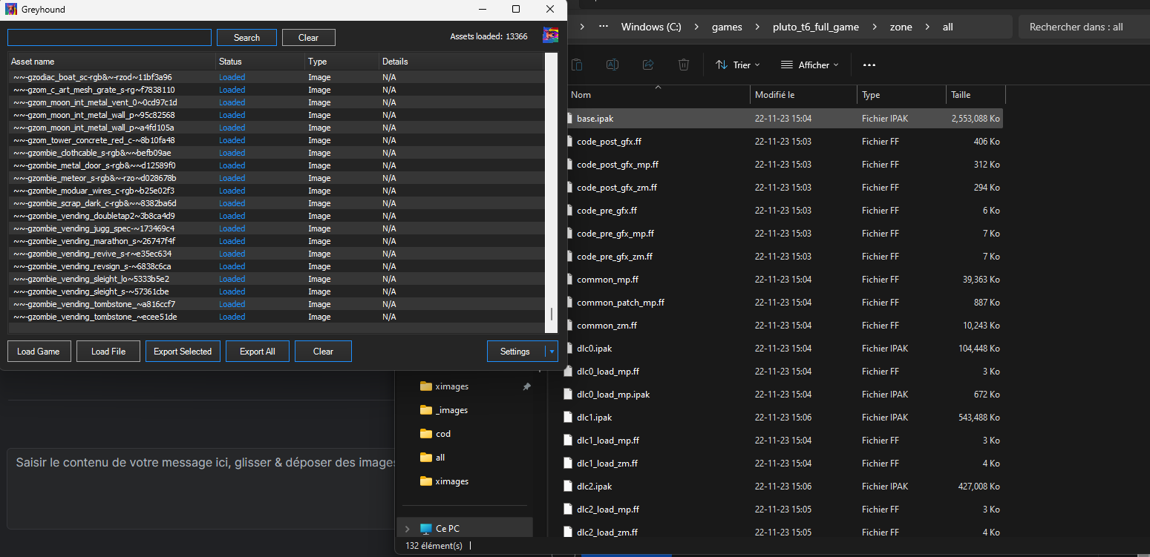
Task: Sort by the Status column header in Greyhound
Action: pyautogui.click(x=261, y=62)
